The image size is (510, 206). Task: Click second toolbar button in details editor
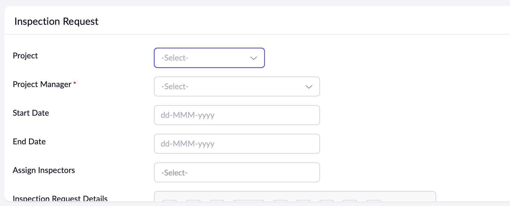pos(193,200)
